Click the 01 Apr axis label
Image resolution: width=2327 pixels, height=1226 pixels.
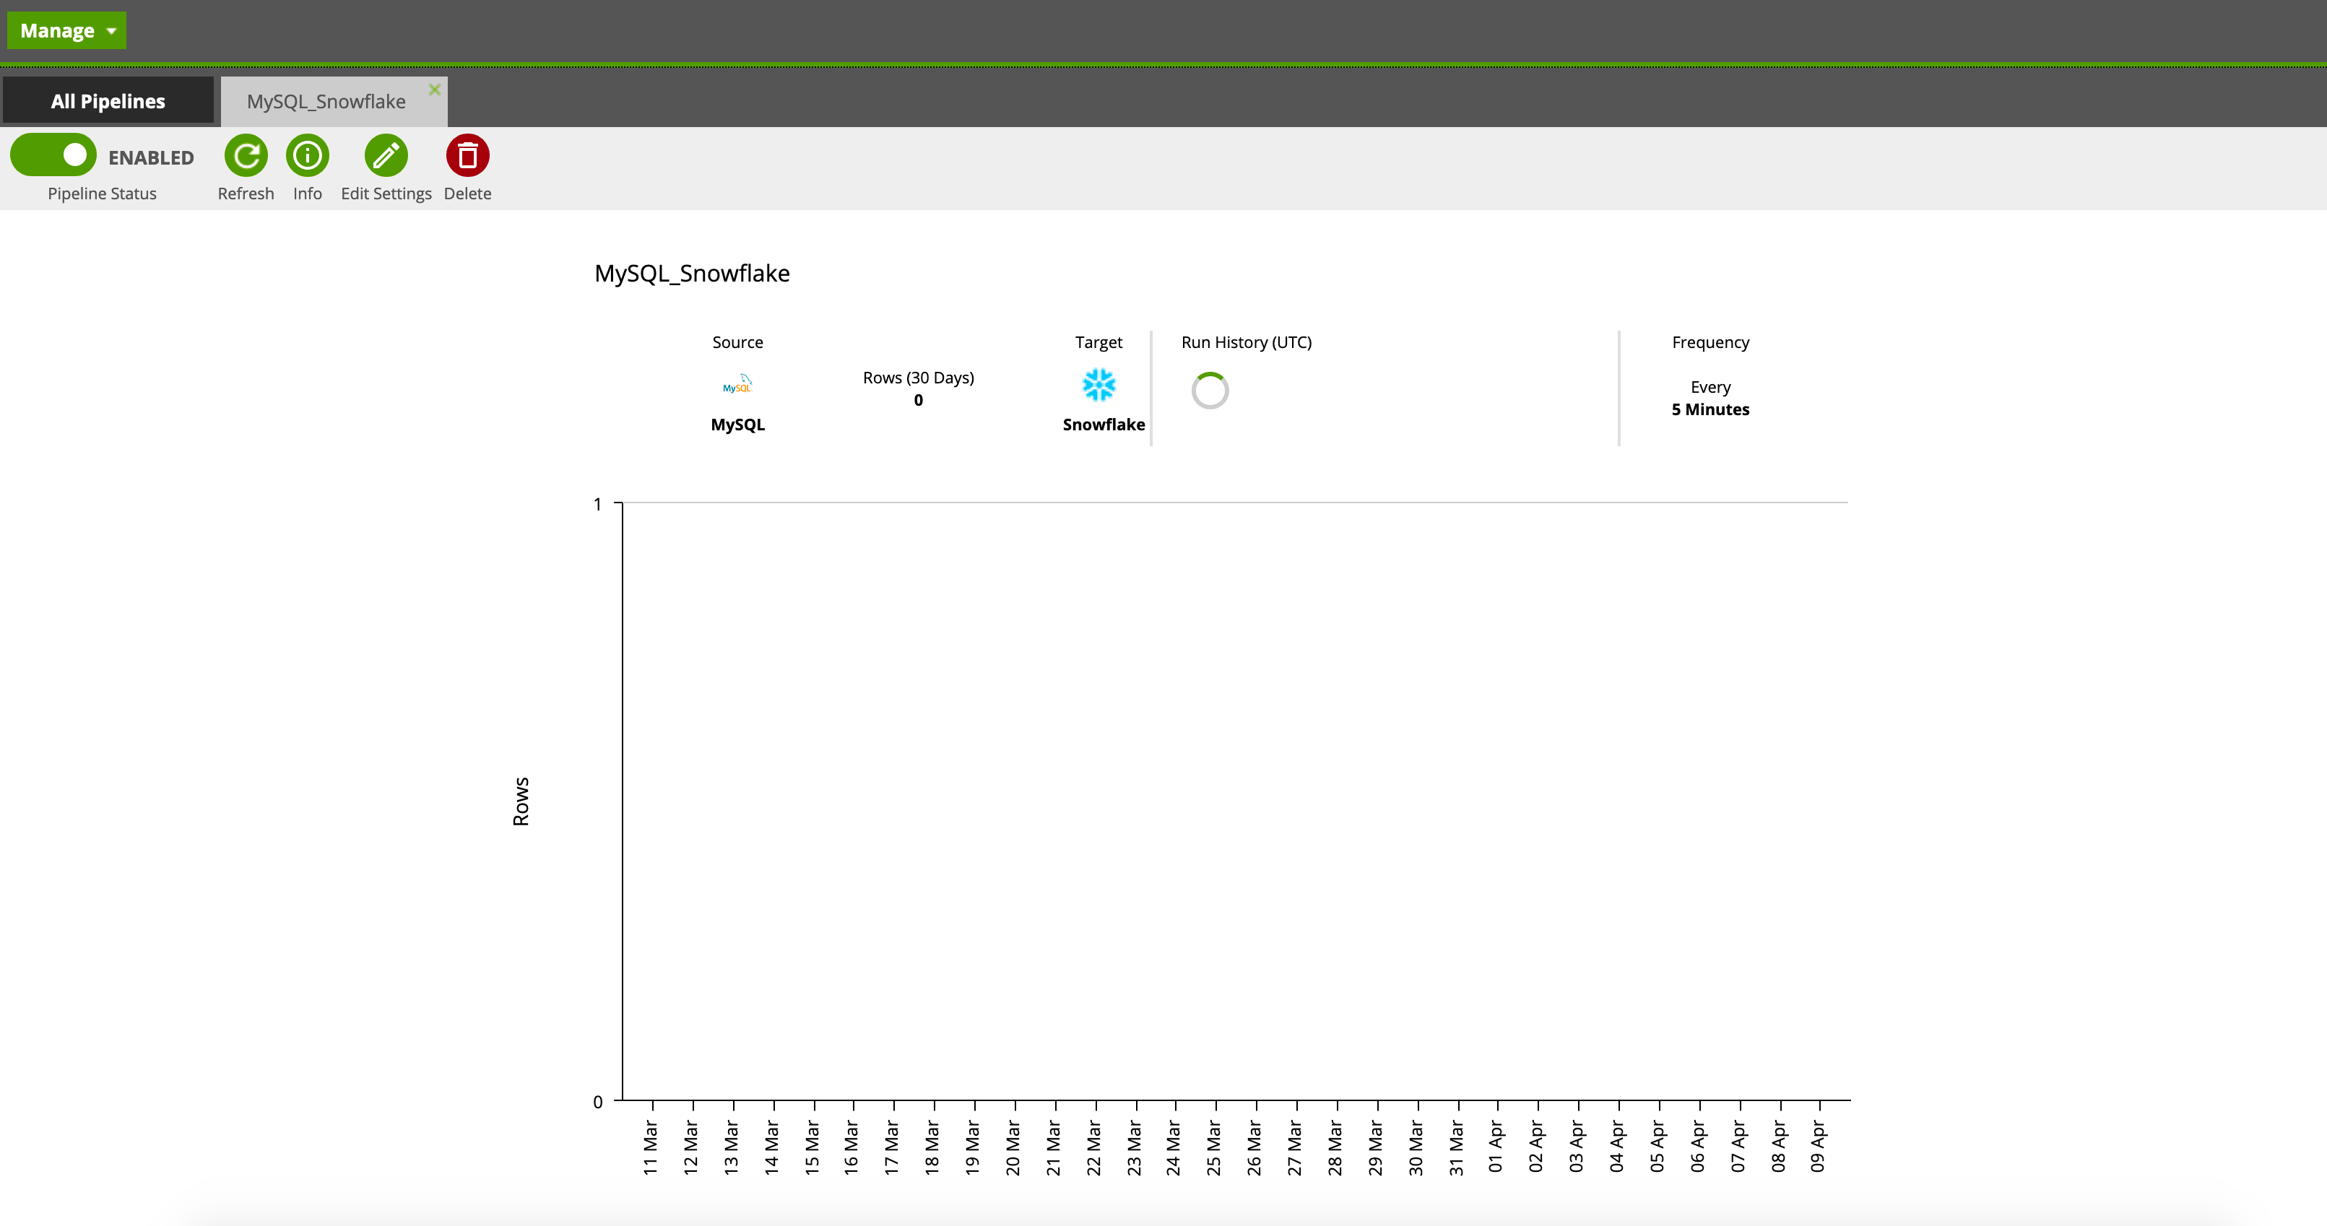(1496, 1147)
